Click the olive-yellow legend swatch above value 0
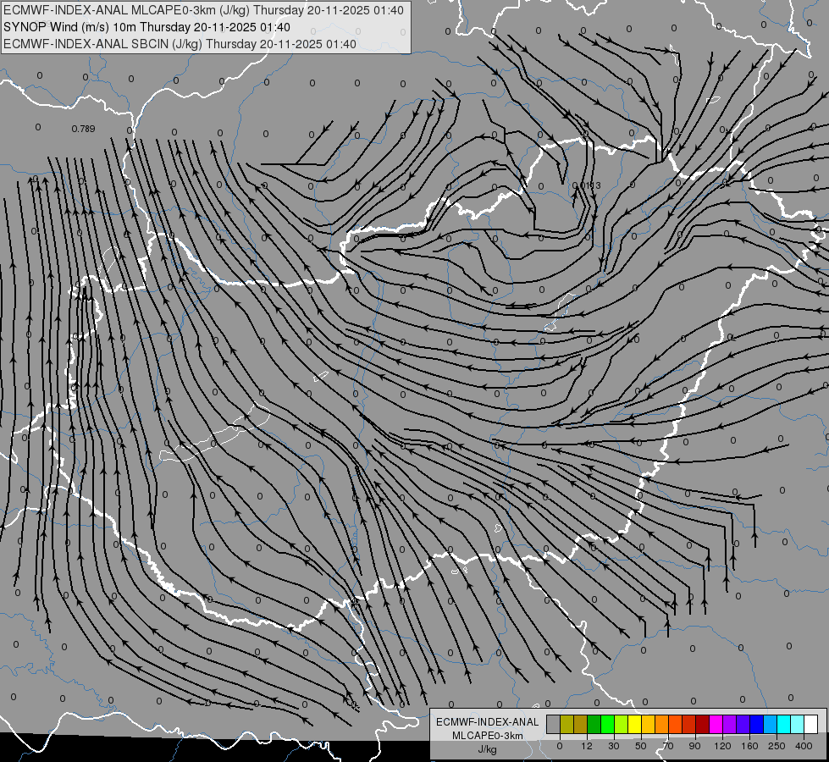This screenshot has width=829, height=762. pyautogui.click(x=566, y=724)
